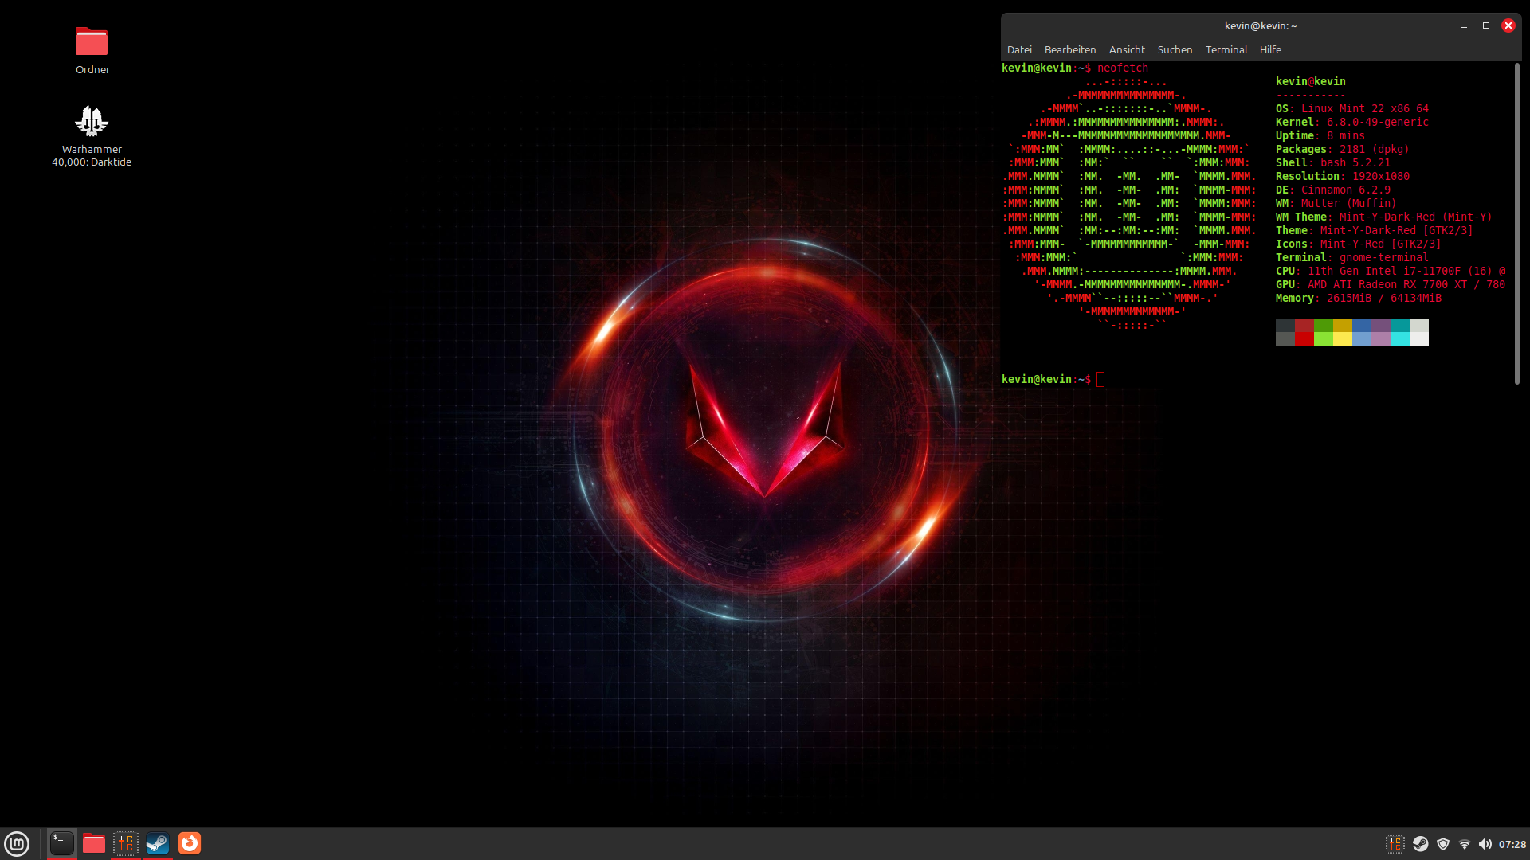Open the Wi-Fi network applet
The width and height of the screenshot is (1530, 860).
[x=1465, y=844]
